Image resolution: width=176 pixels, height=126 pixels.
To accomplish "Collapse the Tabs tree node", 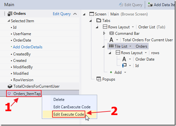I will tap(90, 21).
